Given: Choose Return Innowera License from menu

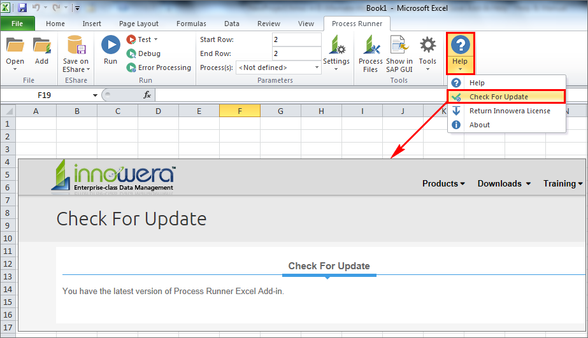Looking at the screenshot, I should [x=509, y=111].
